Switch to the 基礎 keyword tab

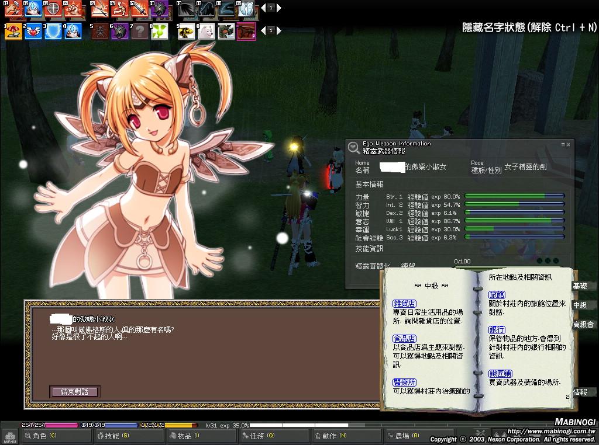pyautogui.click(x=581, y=286)
